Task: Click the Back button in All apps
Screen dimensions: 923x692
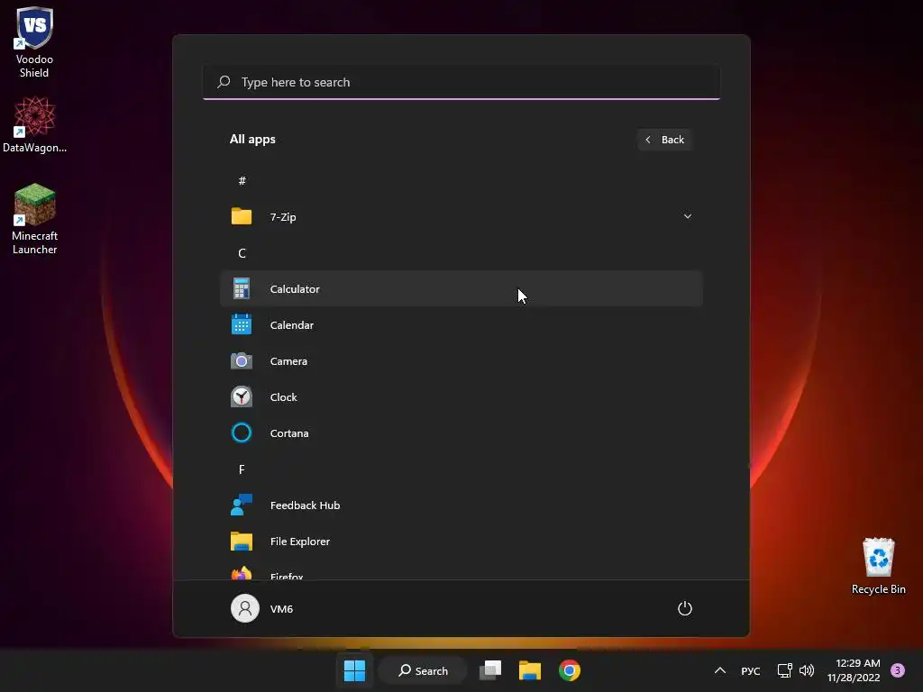Action: 664,140
